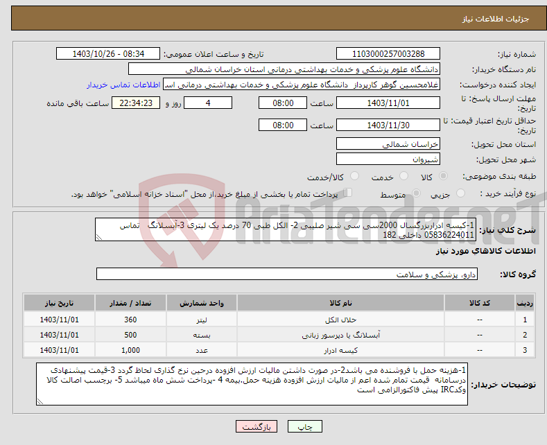Image resolution: width=547 pixels, height=445 pixels.
Task: Click the request creator field غلامحسین گوهر
Action: pos(302,85)
